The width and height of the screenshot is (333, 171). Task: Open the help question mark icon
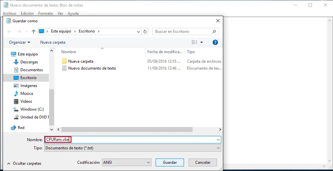click(215, 42)
